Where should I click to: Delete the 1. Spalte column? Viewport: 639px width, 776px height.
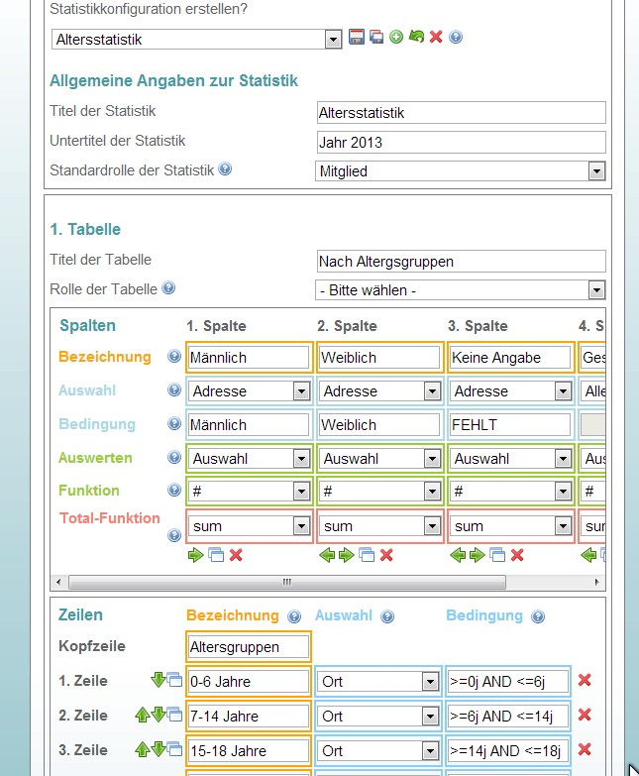click(x=236, y=555)
